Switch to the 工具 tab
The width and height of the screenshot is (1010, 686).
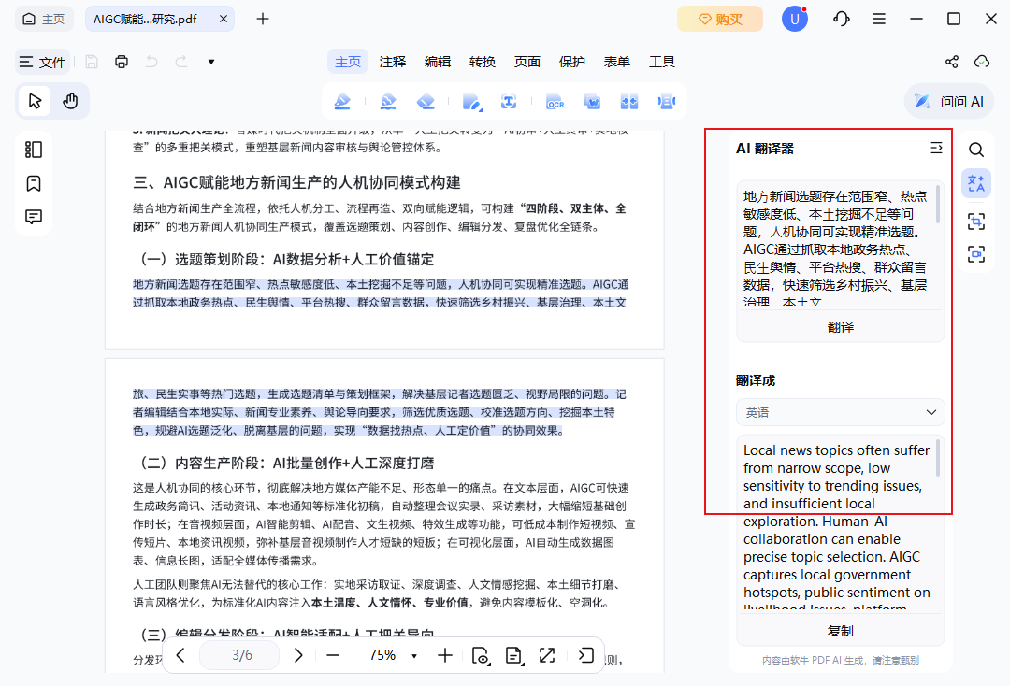[661, 62]
